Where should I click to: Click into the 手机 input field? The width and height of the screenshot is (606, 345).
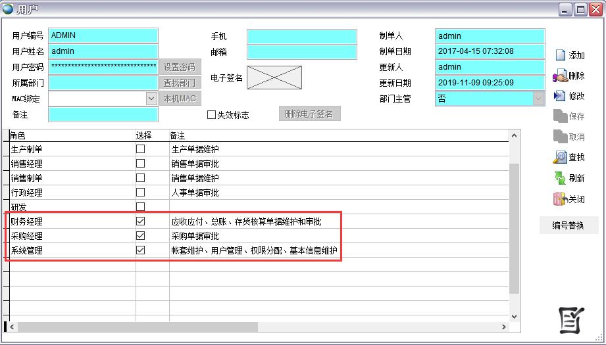click(302, 36)
